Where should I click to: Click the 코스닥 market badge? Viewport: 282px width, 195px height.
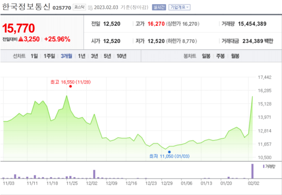tap(79, 7)
